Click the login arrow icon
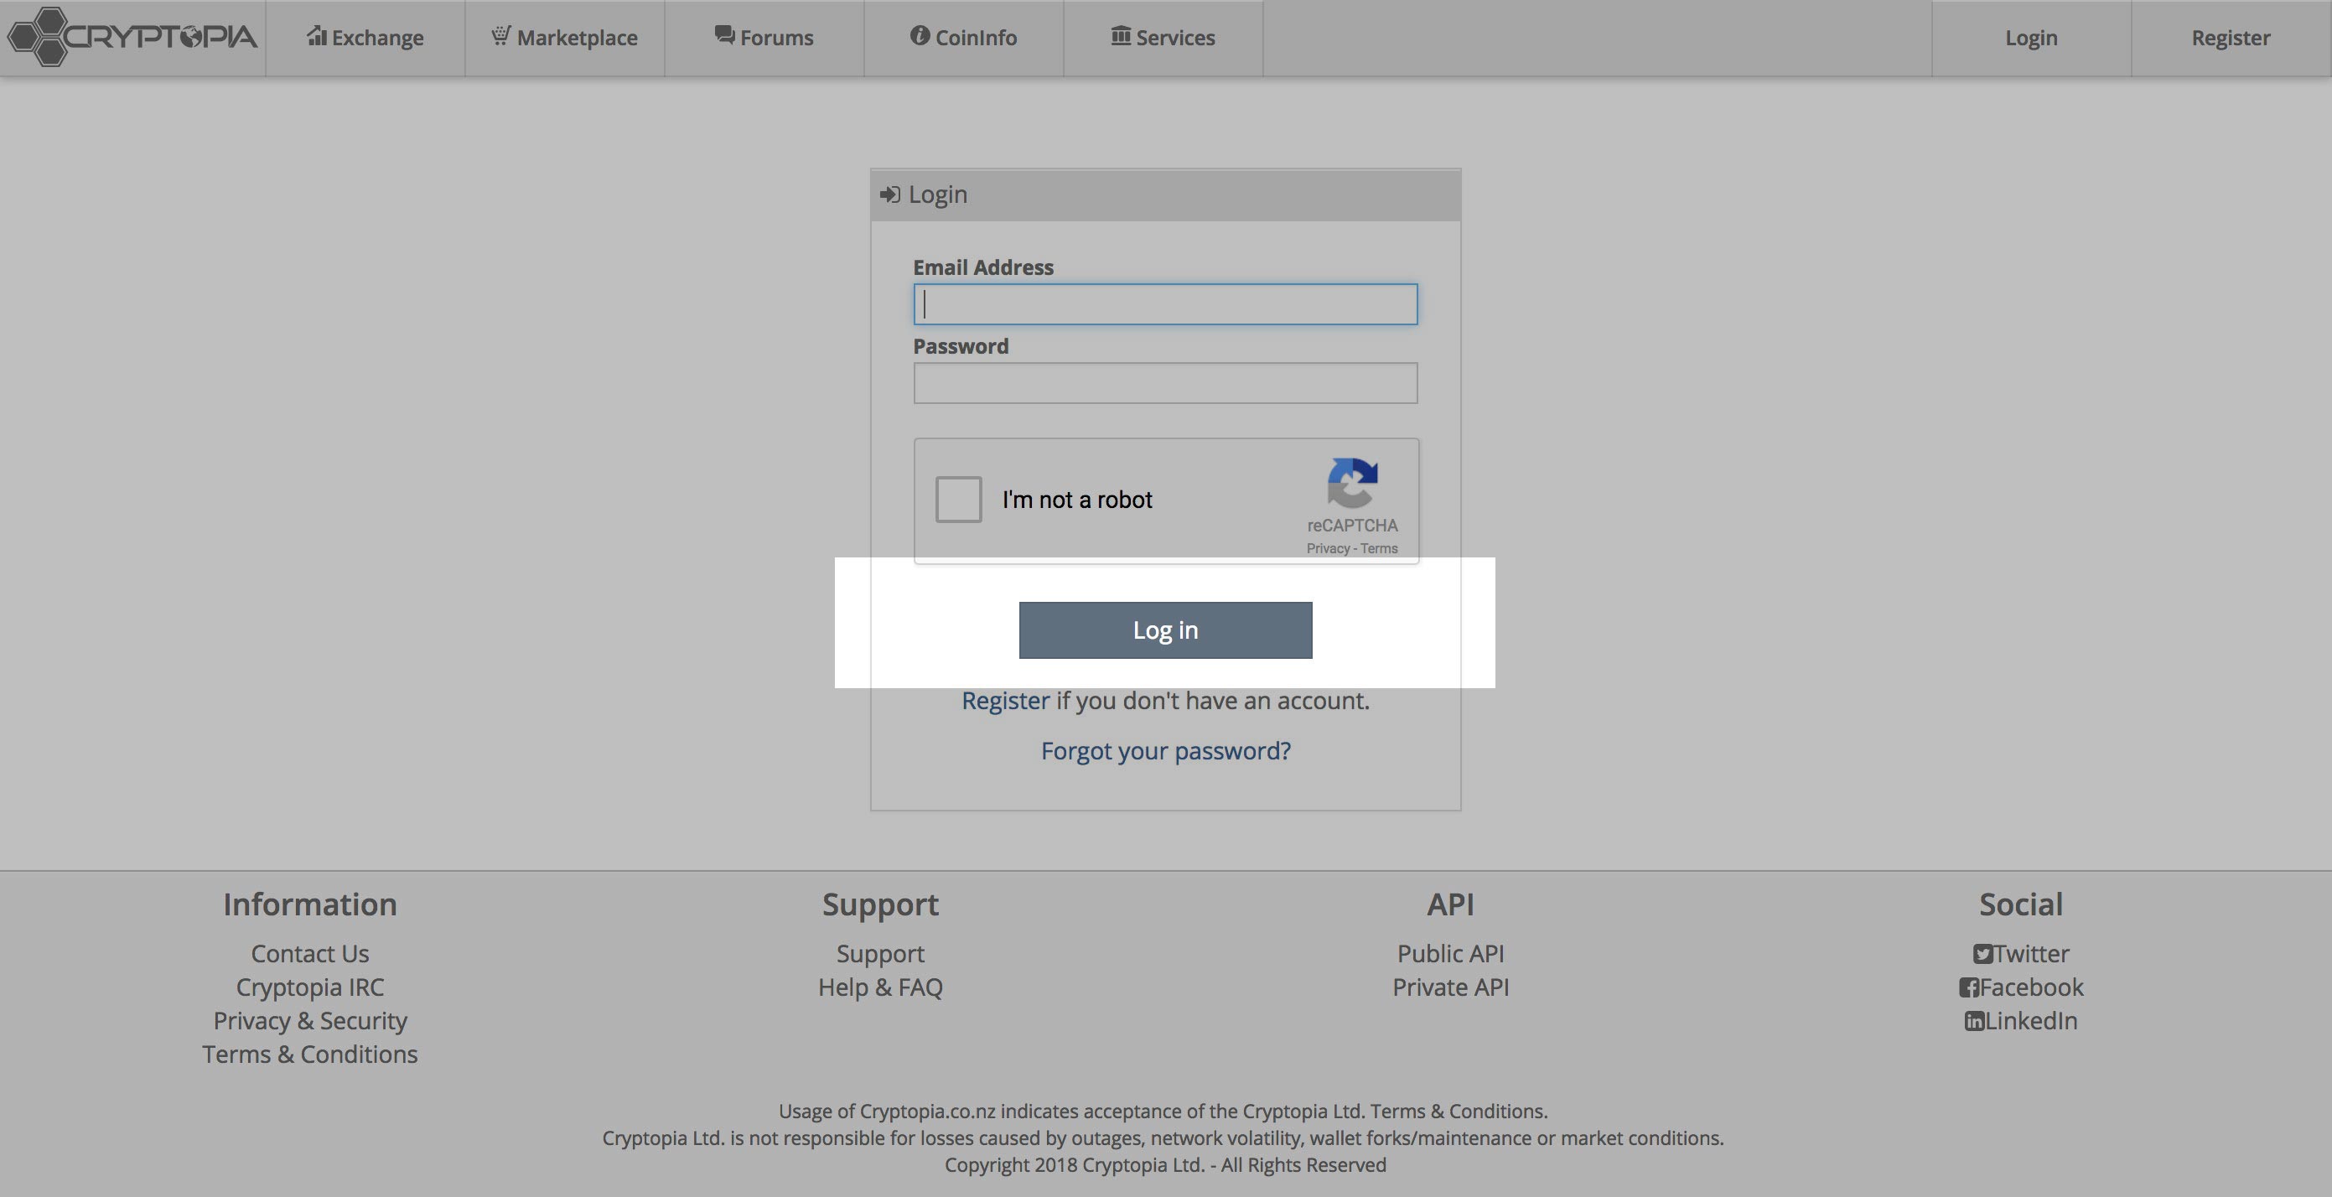 click(x=891, y=194)
